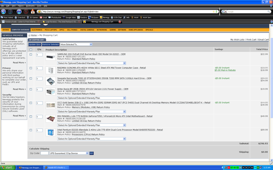Click the Windows Start button
Image resolution: width=273 pixels, height=170 pixels.
click(x=8, y=168)
